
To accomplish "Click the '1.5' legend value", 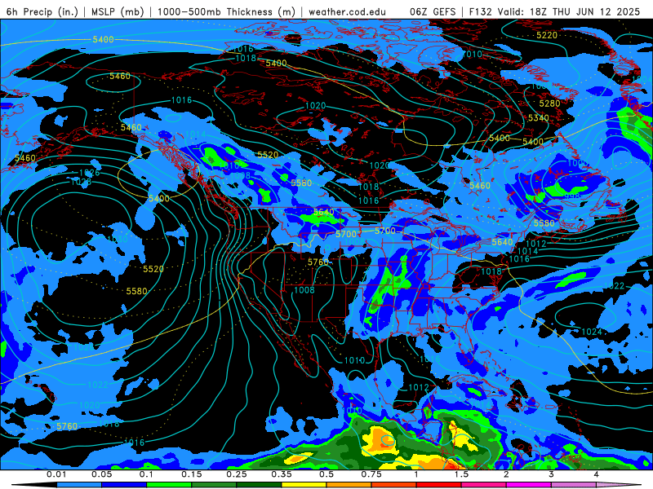I will tap(461, 474).
